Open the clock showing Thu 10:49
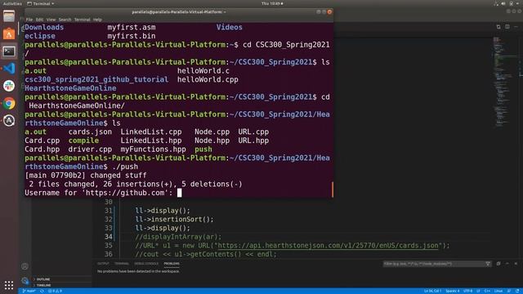 [272, 3]
